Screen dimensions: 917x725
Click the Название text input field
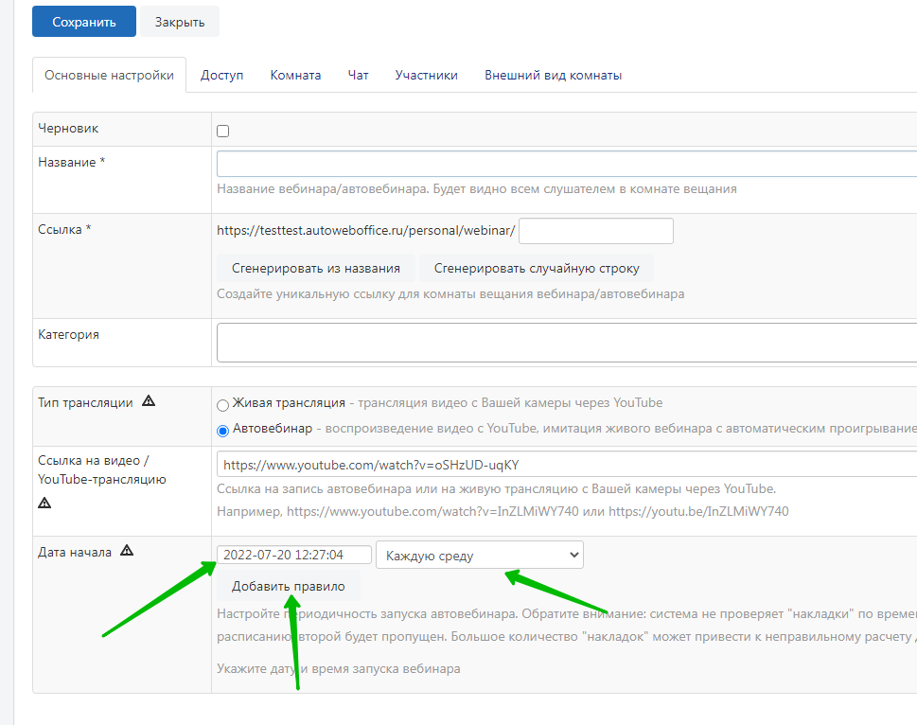click(x=566, y=164)
